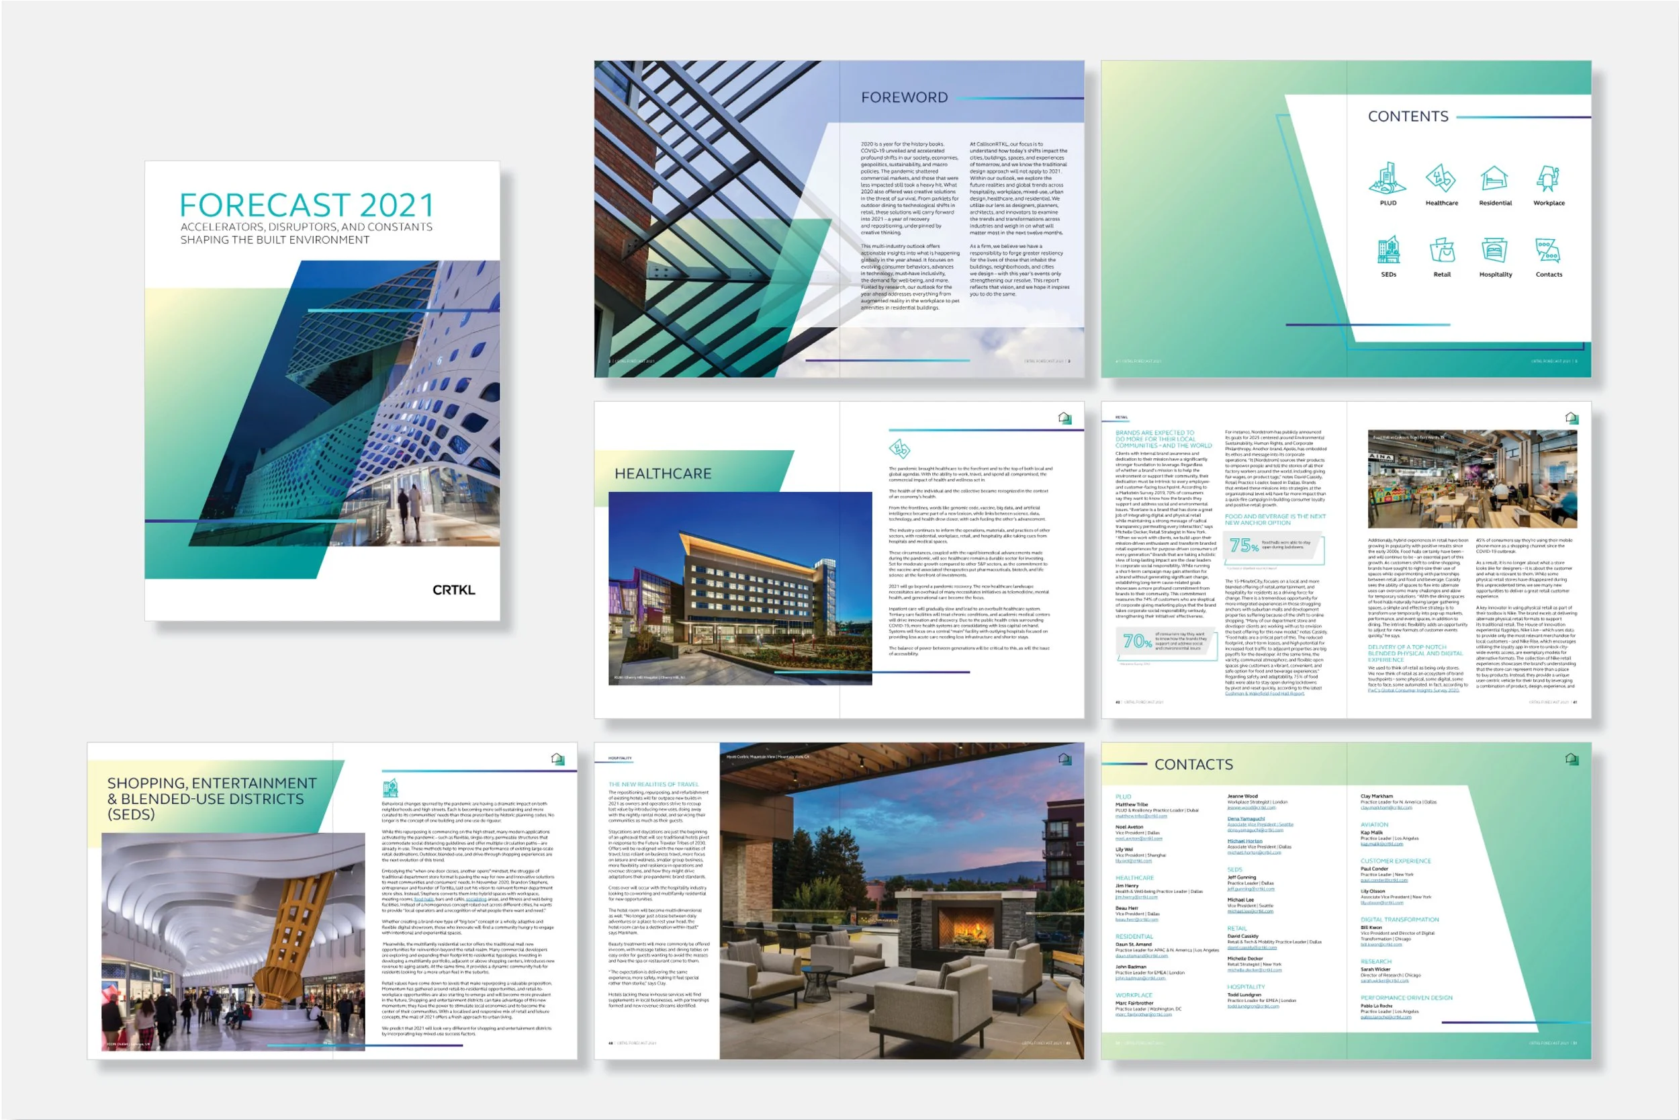
Task: Open the Cushman & Wakefield Food Hall Report link
Action: tap(1264, 693)
